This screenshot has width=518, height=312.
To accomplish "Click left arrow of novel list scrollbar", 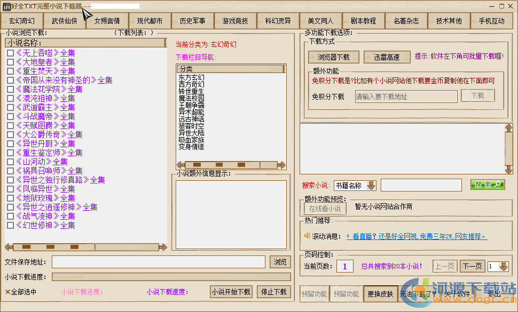I will (8, 247).
